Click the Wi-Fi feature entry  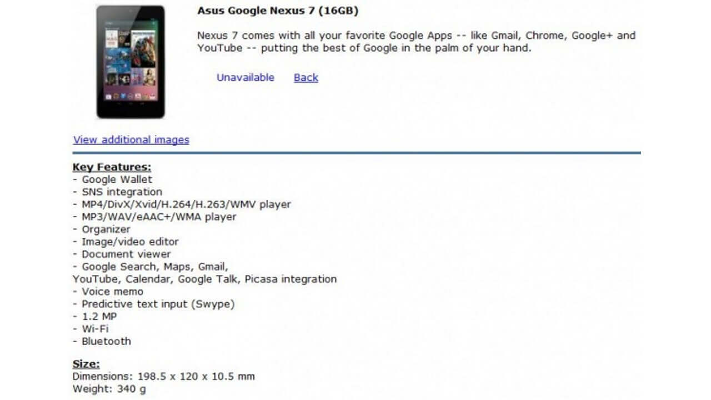coord(94,328)
